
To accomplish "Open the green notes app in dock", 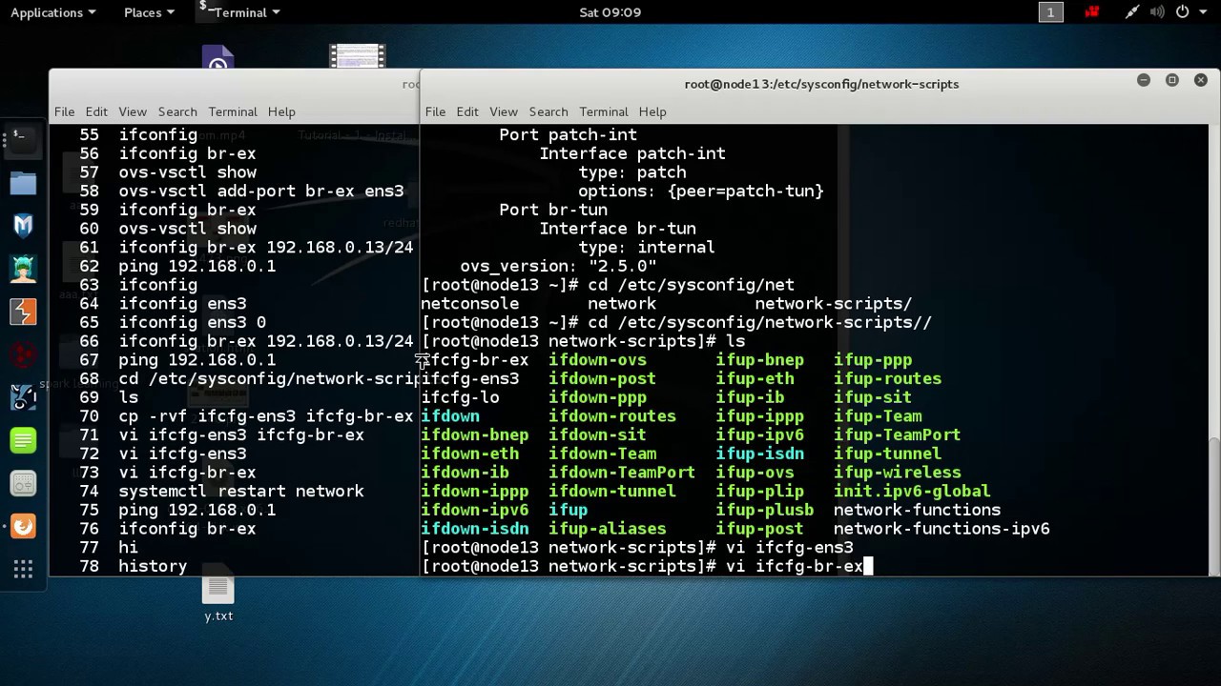I will click(23, 440).
